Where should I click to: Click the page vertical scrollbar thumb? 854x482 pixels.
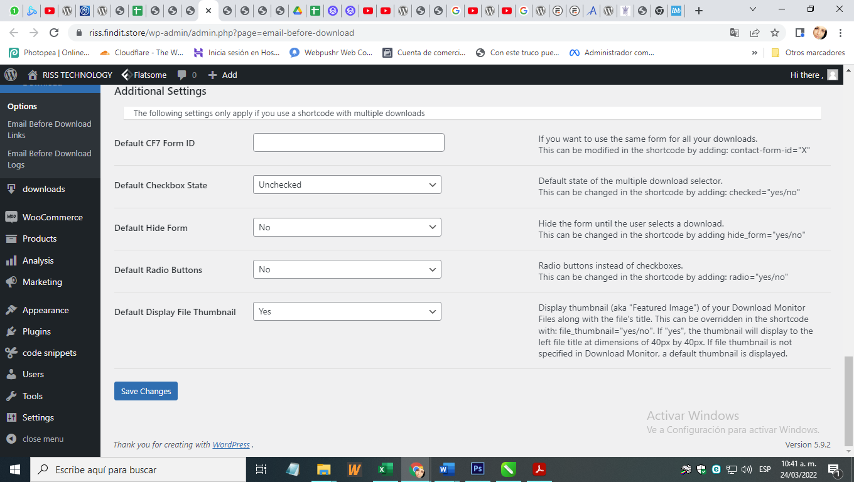click(x=849, y=400)
